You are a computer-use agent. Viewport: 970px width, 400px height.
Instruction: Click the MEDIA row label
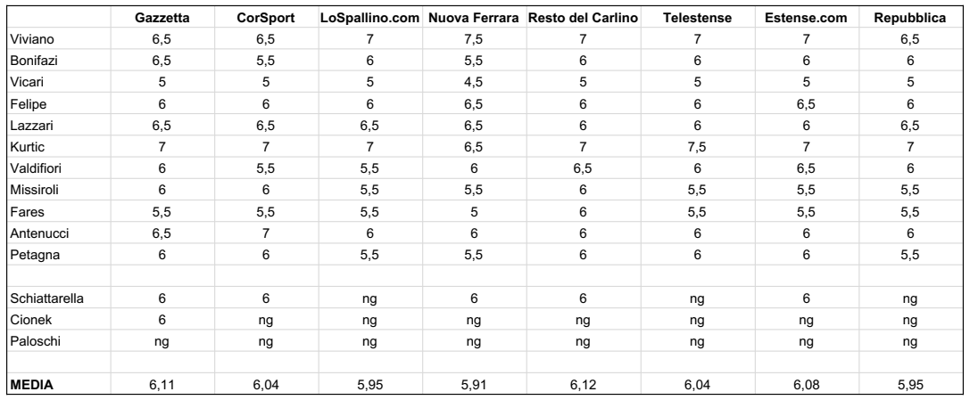coord(31,385)
